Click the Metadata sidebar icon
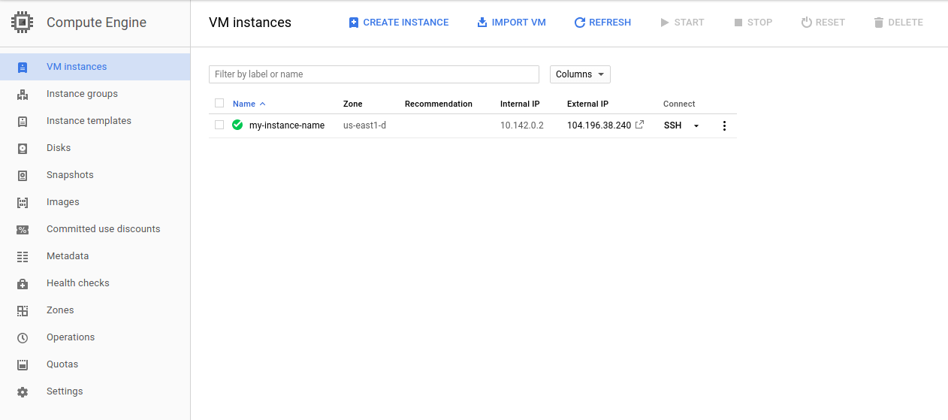The image size is (948, 420). click(23, 256)
